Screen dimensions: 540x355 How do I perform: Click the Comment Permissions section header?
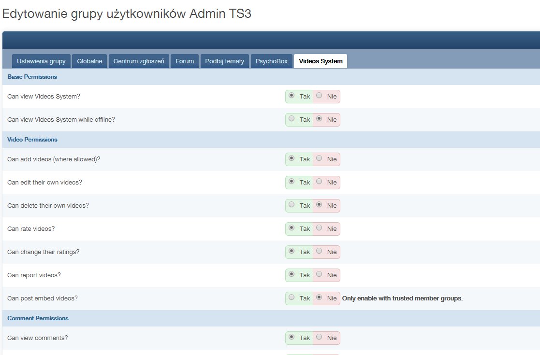click(38, 318)
